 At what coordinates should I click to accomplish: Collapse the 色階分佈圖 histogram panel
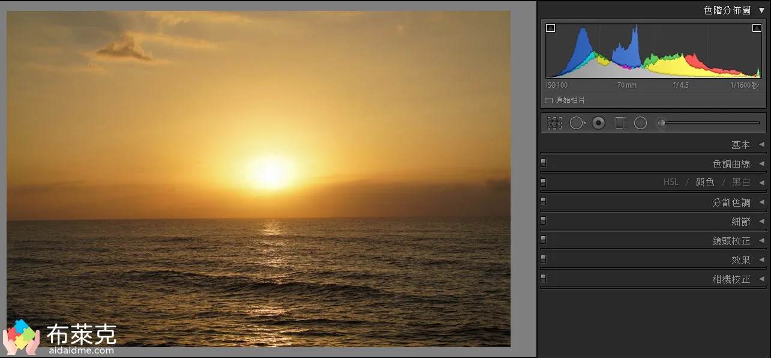(761, 10)
